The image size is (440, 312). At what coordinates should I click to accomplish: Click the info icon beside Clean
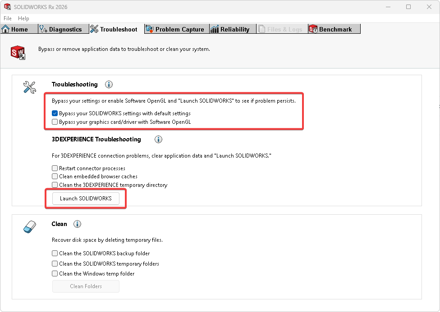(77, 224)
